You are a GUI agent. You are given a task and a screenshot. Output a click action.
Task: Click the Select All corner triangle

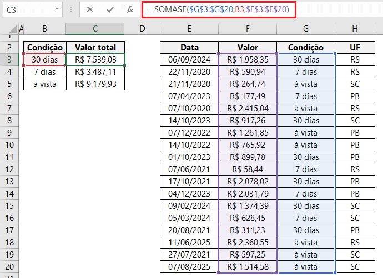pos(12,29)
